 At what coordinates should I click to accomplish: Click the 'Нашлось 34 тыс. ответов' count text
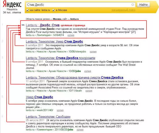(x=12, y=11)
